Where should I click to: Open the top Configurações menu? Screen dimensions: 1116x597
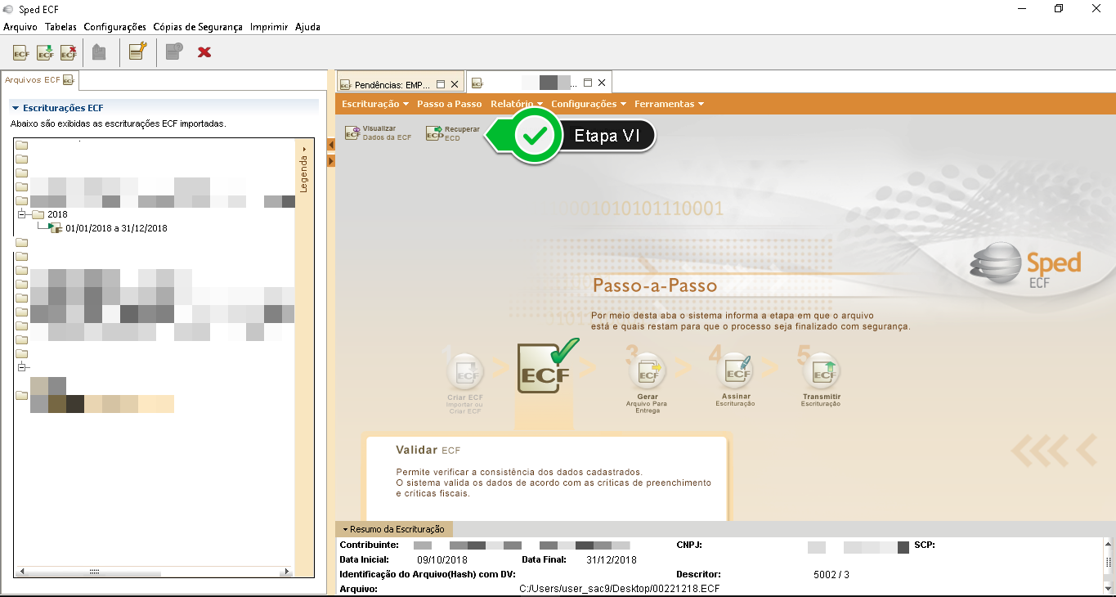tap(115, 27)
